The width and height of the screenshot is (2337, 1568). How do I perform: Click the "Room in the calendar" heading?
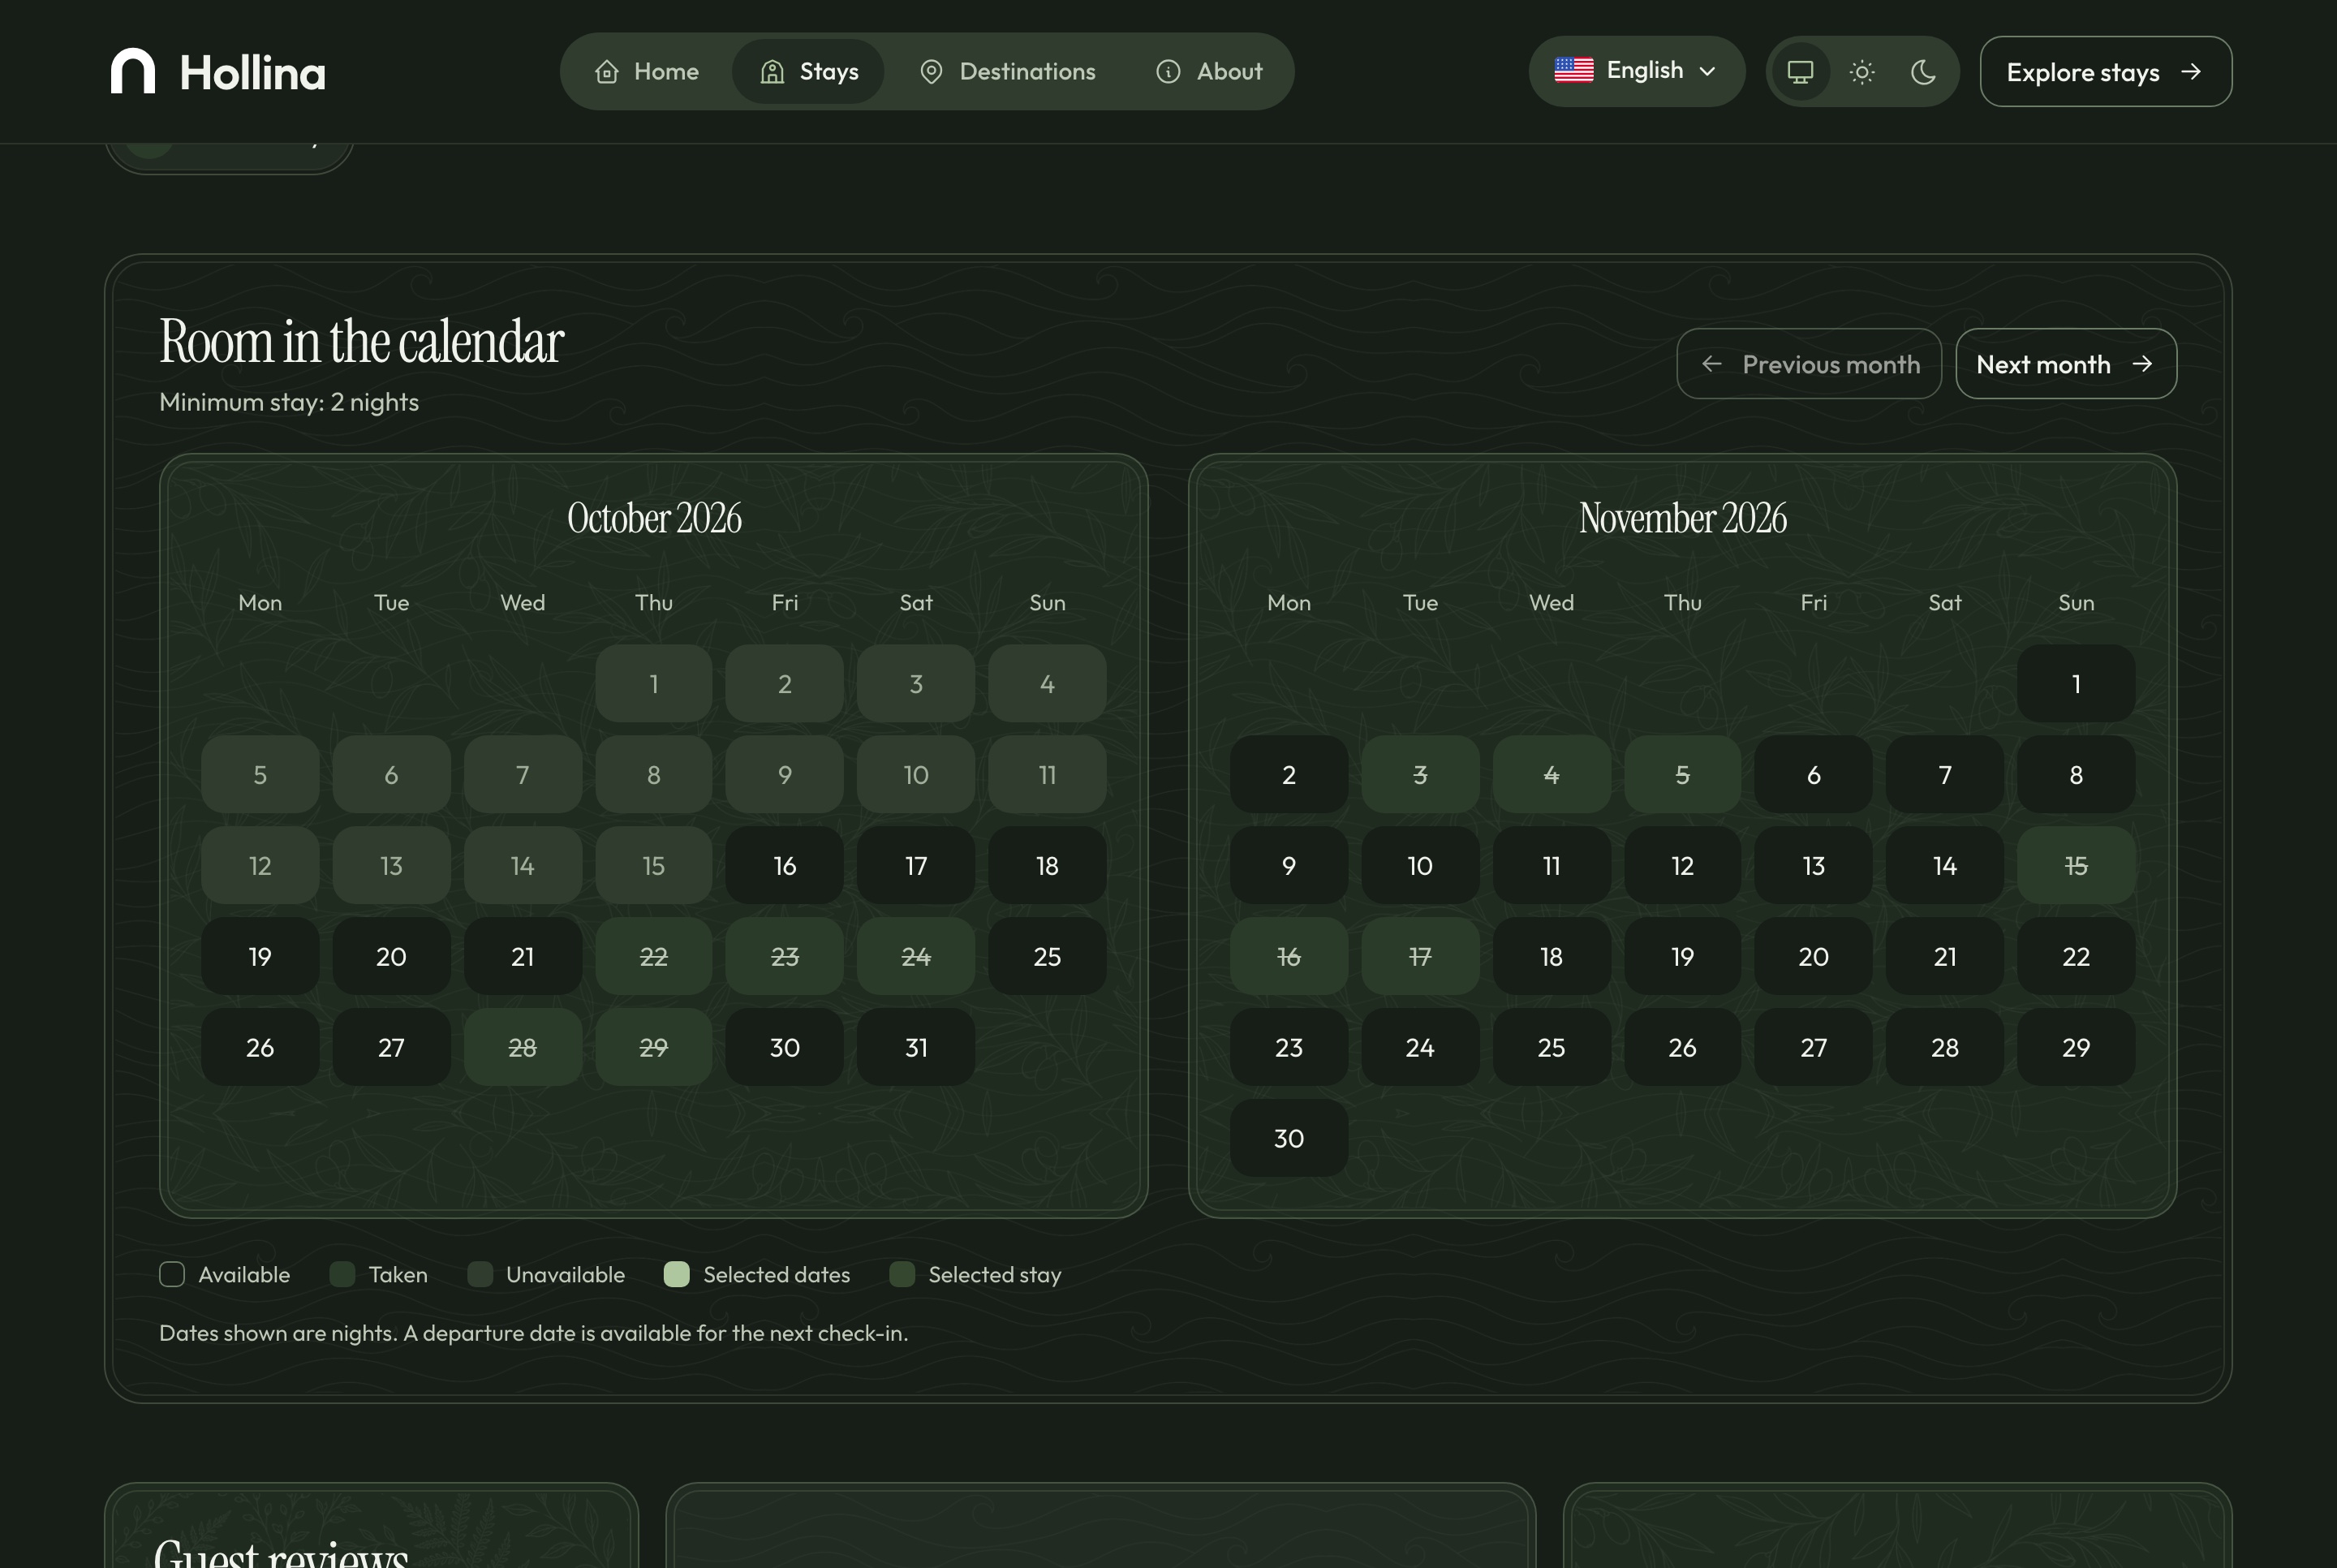tap(362, 341)
